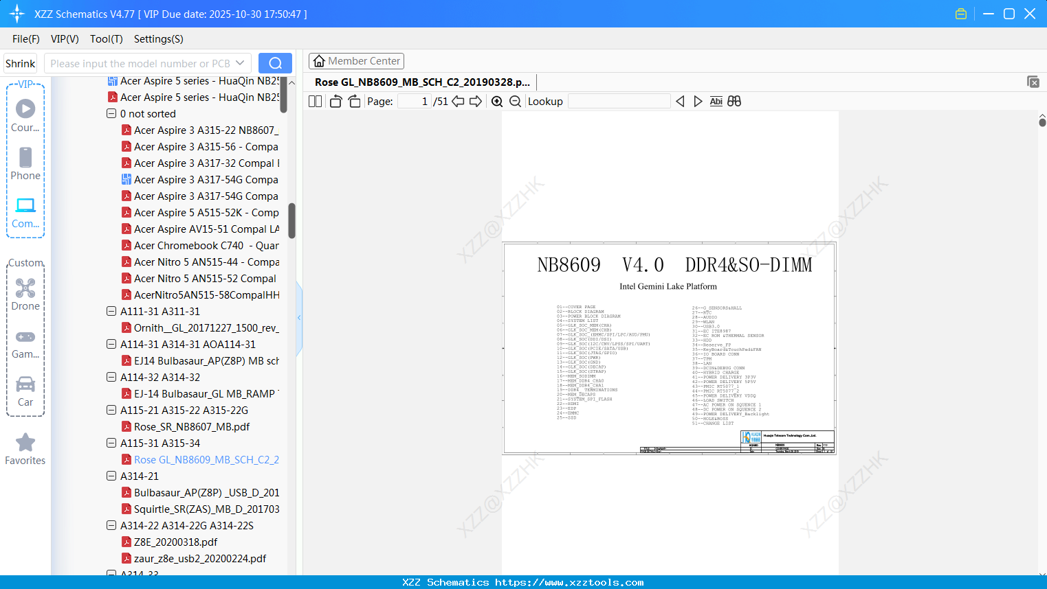Click the file tree vertical scrollbar thumb
Screen dimensions: 1047x589
pyautogui.click(x=292, y=220)
